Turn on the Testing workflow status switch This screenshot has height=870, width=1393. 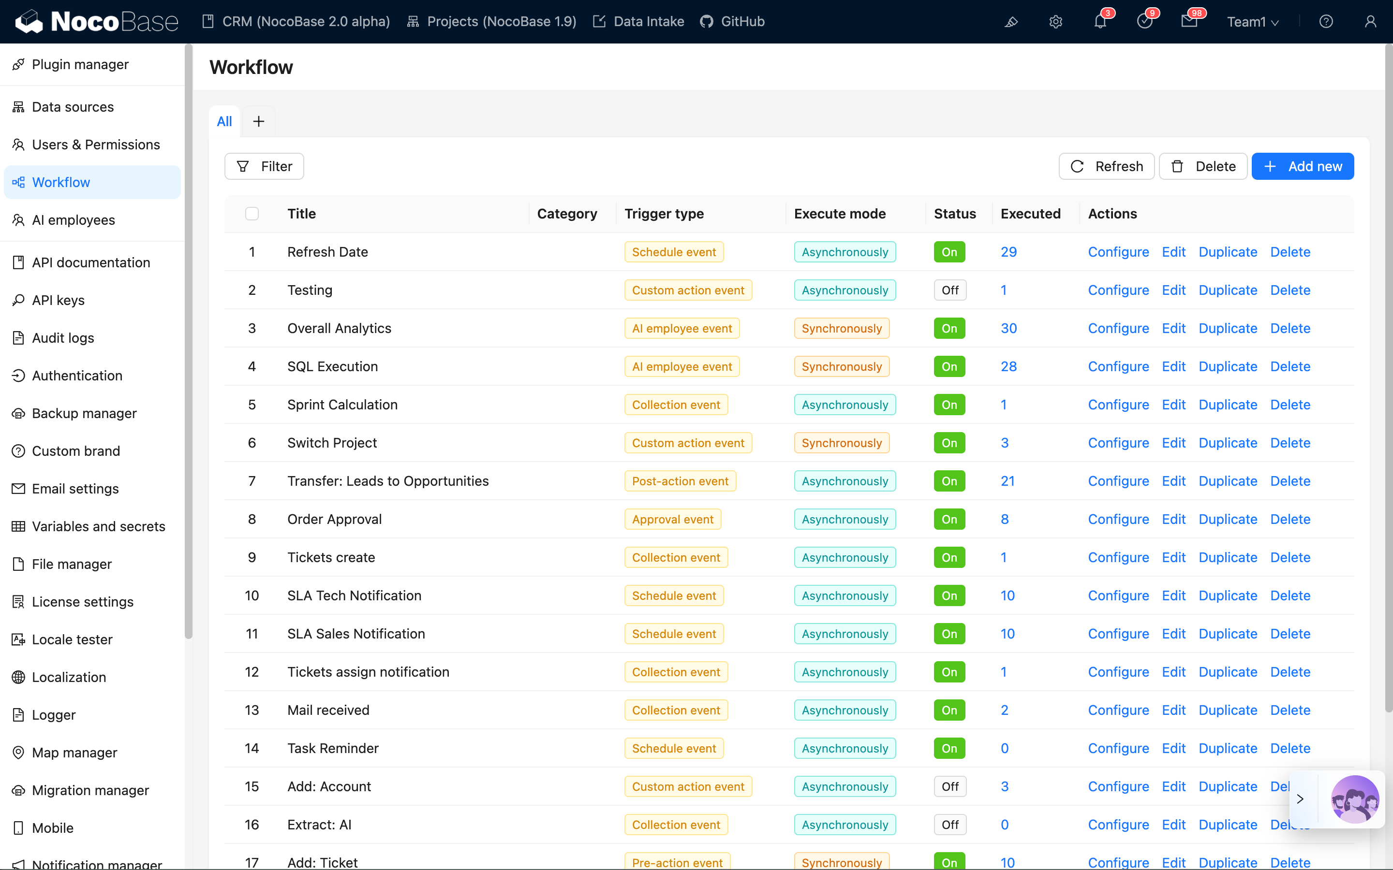[x=949, y=290]
